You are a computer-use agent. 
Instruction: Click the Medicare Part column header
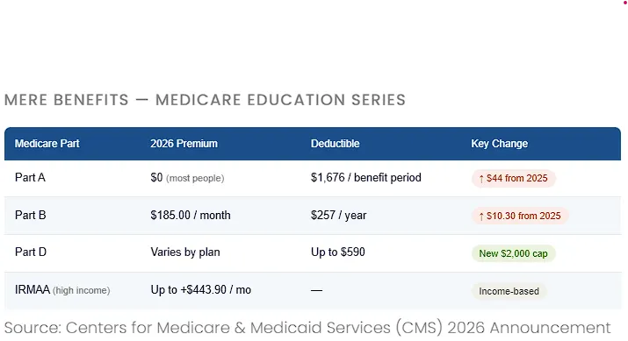(47, 144)
